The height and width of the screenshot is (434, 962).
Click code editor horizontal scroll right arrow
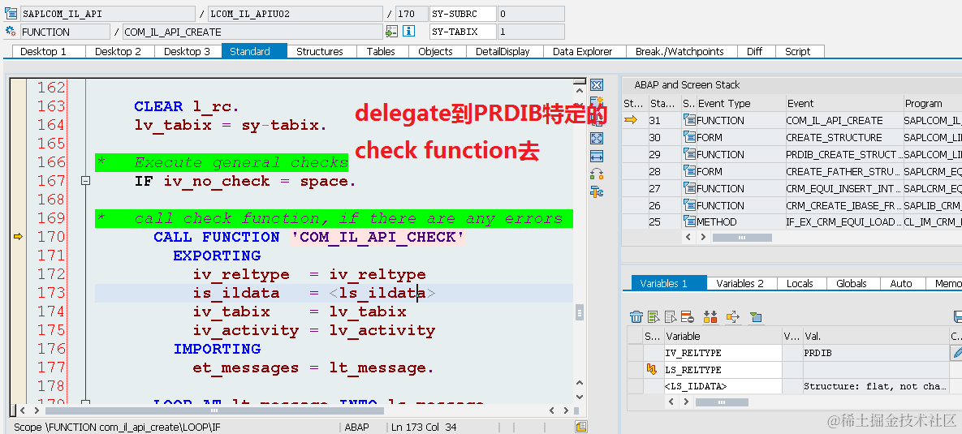point(566,410)
